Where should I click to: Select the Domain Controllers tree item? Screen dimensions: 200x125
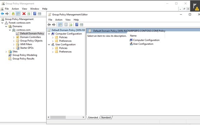(x=31, y=37)
